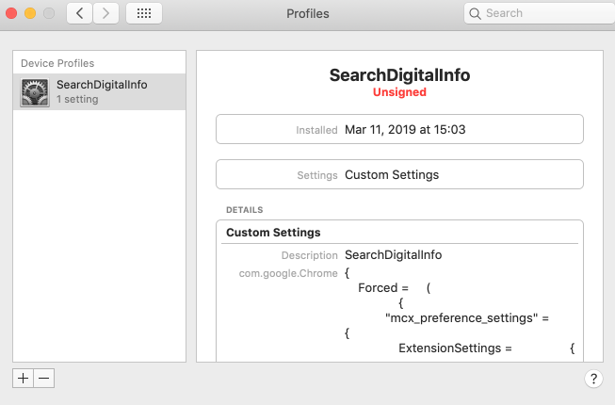Open help with the question mark button
This screenshot has width=615, height=405.
click(593, 379)
